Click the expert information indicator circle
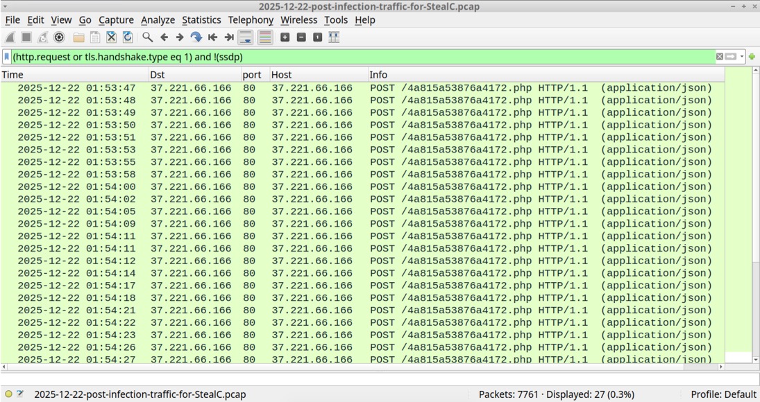This screenshot has width=760, height=402. [x=8, y=394]
